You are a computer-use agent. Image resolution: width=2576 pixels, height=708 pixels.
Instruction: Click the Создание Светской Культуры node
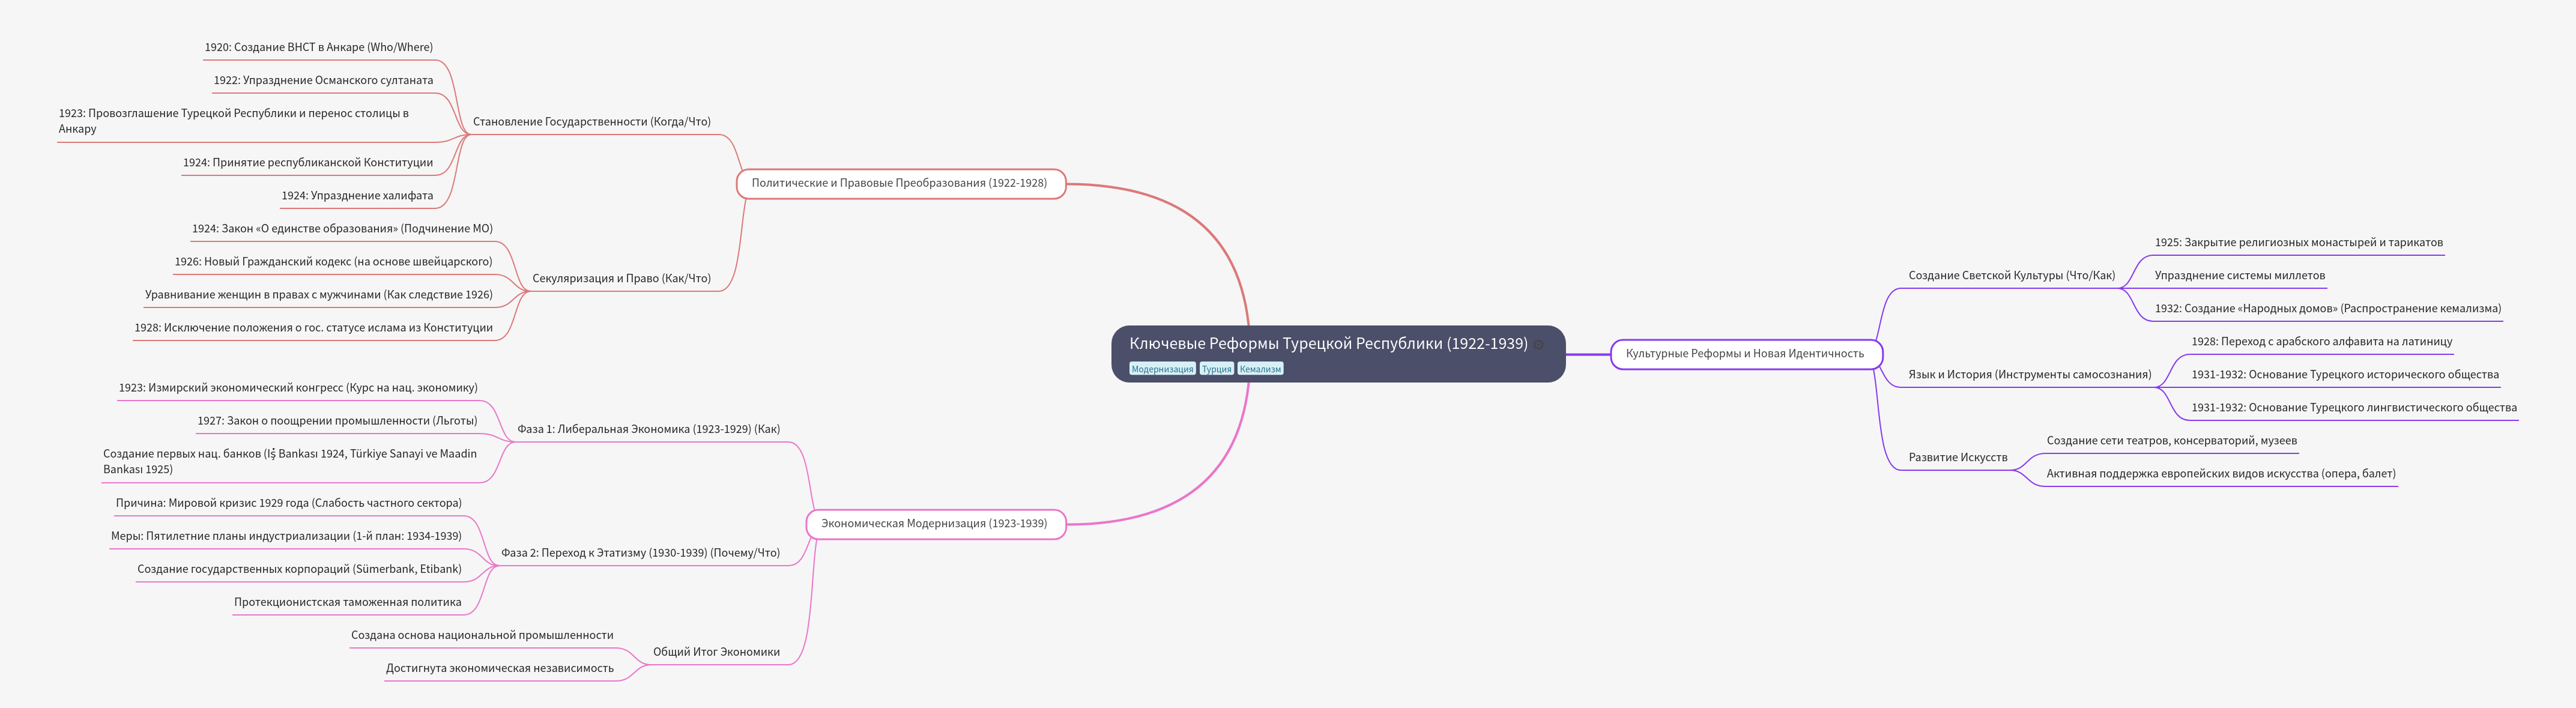[x=2011, y=275]
